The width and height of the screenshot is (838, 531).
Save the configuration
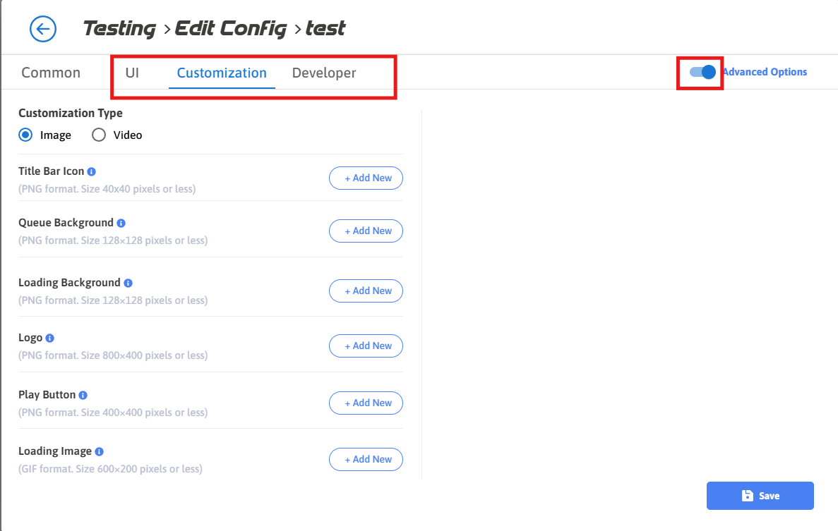click(760, 496)
